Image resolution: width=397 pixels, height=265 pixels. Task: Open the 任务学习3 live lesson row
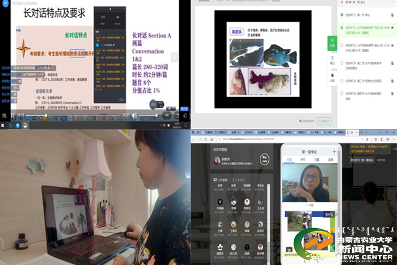367,48
